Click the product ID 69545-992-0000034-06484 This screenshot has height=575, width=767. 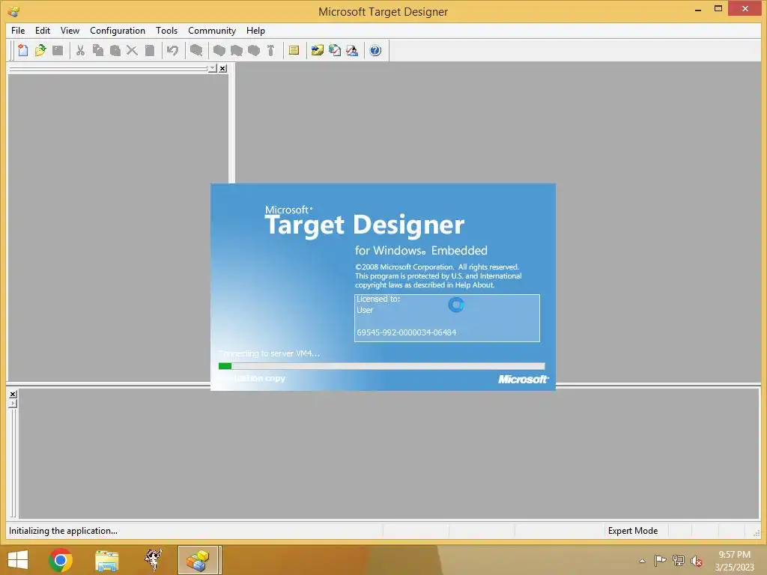[407, 332]
